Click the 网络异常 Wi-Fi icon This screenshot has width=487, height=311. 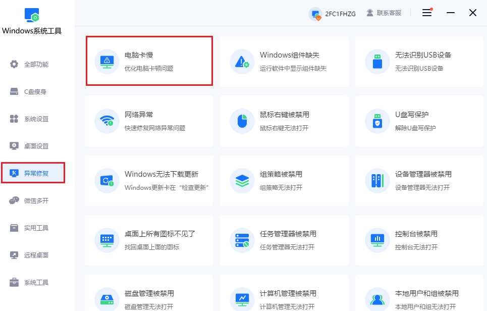[107, 121]
